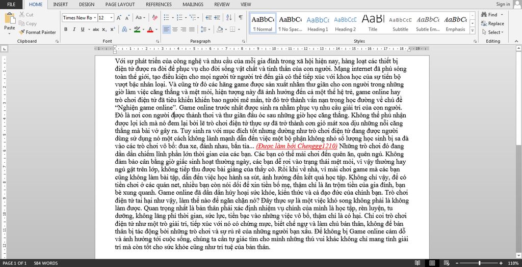Switch to the PAGE LAYOUT tab

120,4
